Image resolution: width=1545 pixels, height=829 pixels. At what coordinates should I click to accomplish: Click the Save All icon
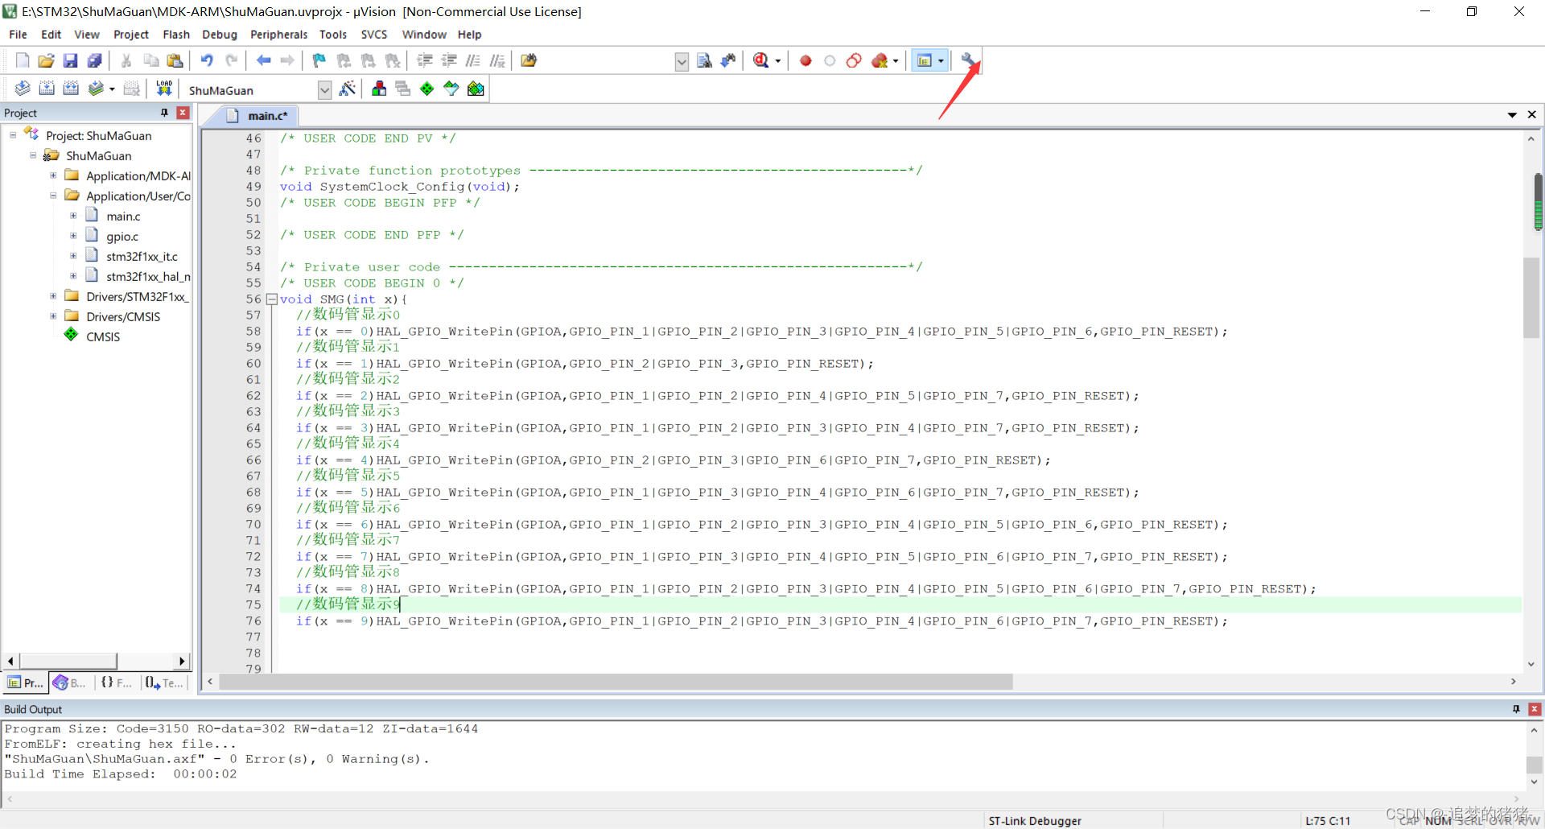coord(95,60)
